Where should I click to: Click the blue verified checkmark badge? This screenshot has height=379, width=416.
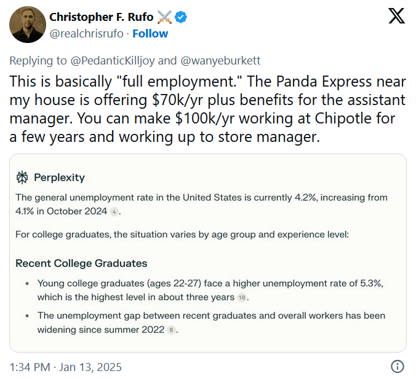tap(181, 17)
